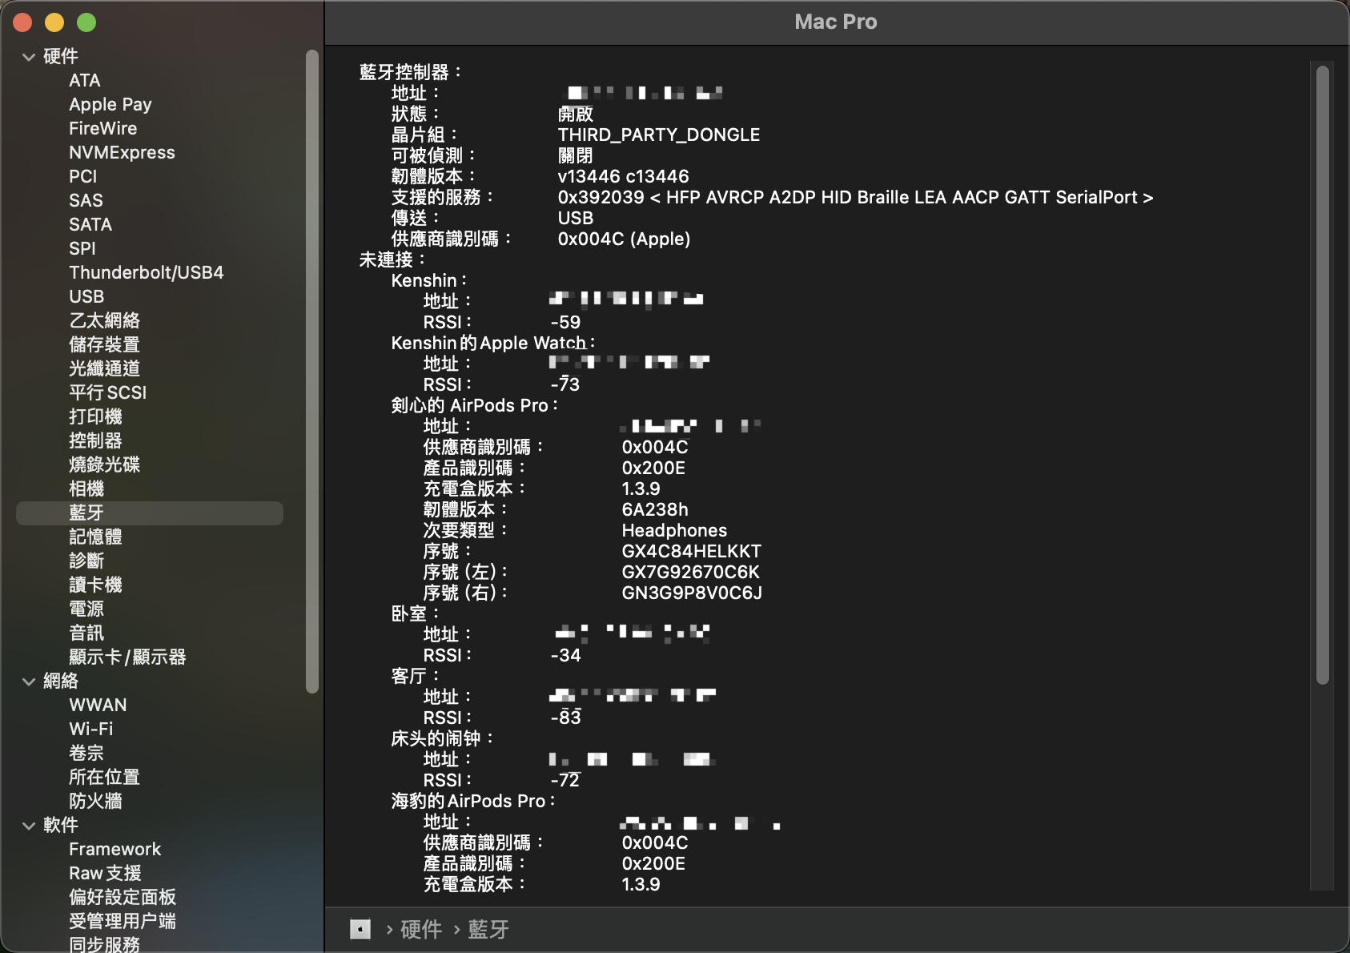Select 診斷 diagnostics entry

coord(86,561)
